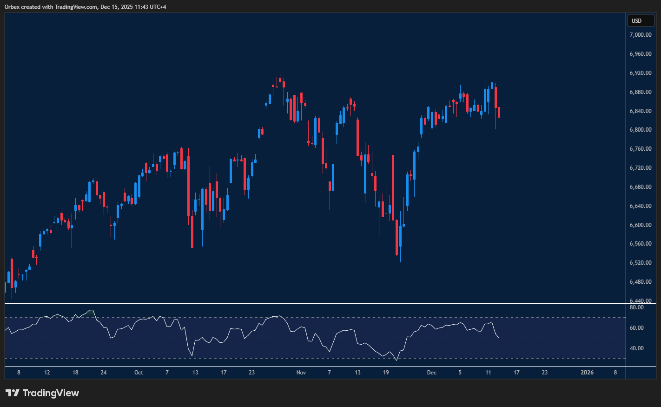661x407 pixels.
Task: Select the 60.00 RSI scale label
Action: tap(636, 328)
